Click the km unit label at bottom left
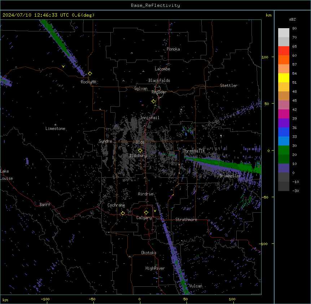This screenshot has width=311, height=304. click(x=5, y=300)
